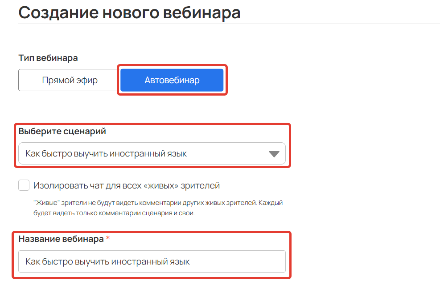This screenshot has height=289, width=440.
Task: Toggle via "Изолировать чат для всех" label text
Action: [87, 185]
